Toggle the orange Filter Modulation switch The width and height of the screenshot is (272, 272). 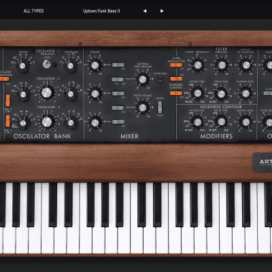coord(176,65)
